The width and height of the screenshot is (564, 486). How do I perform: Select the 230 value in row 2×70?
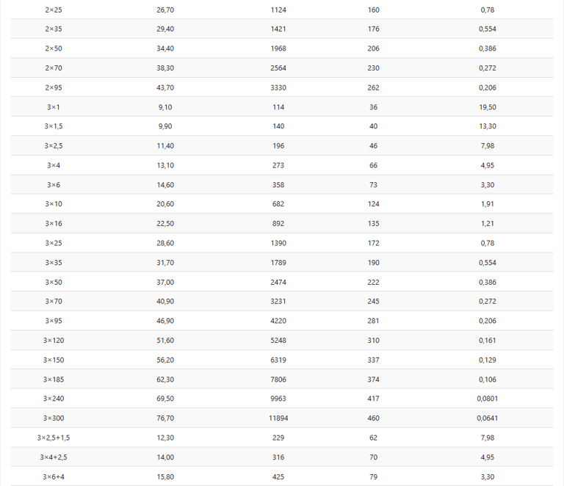[x=374, y=68]
